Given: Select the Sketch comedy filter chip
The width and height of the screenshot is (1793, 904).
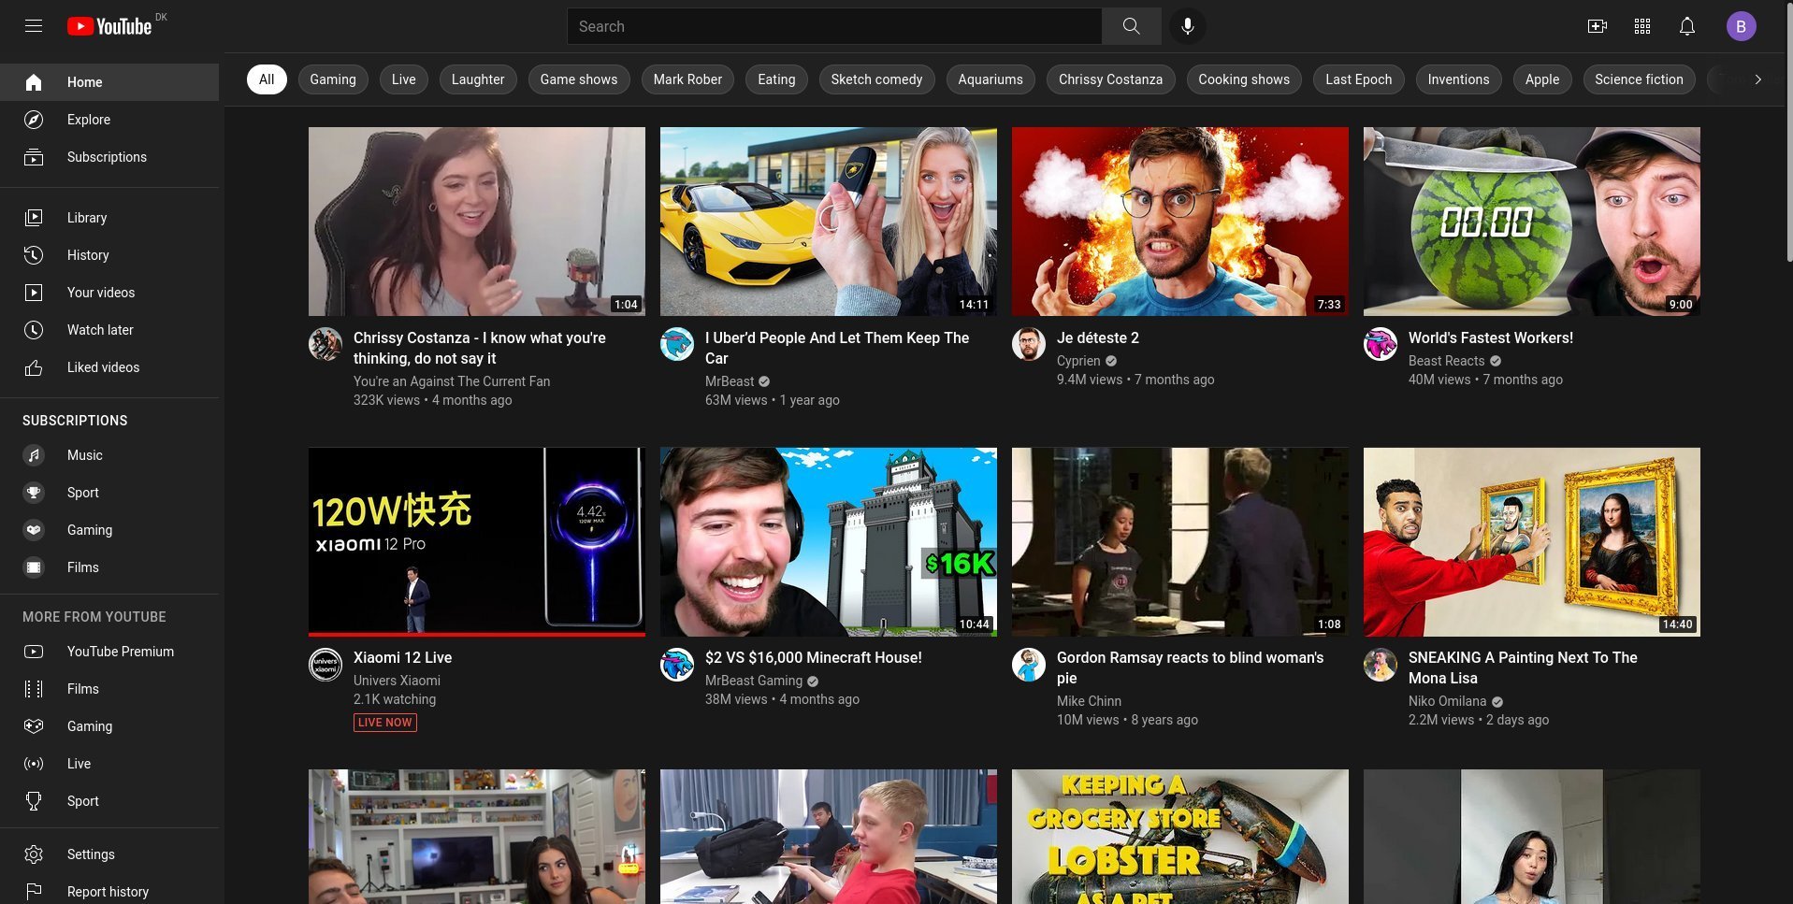Looking at the screenshot, I should pyautogui.click(x=876, y=79).
